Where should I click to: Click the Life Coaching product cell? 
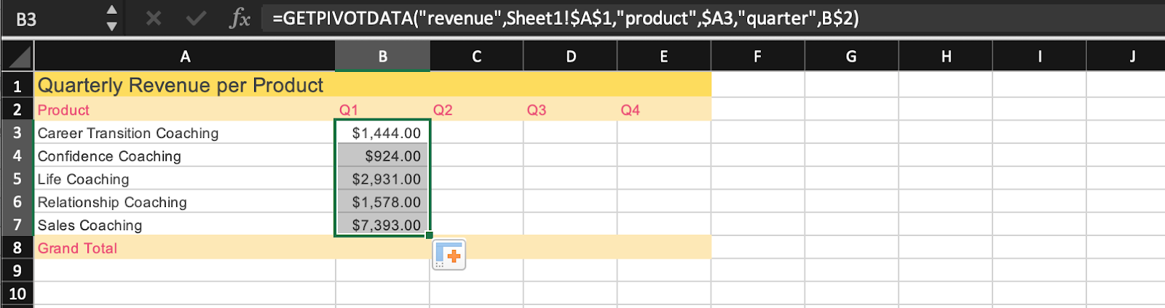tap(84, 179)
